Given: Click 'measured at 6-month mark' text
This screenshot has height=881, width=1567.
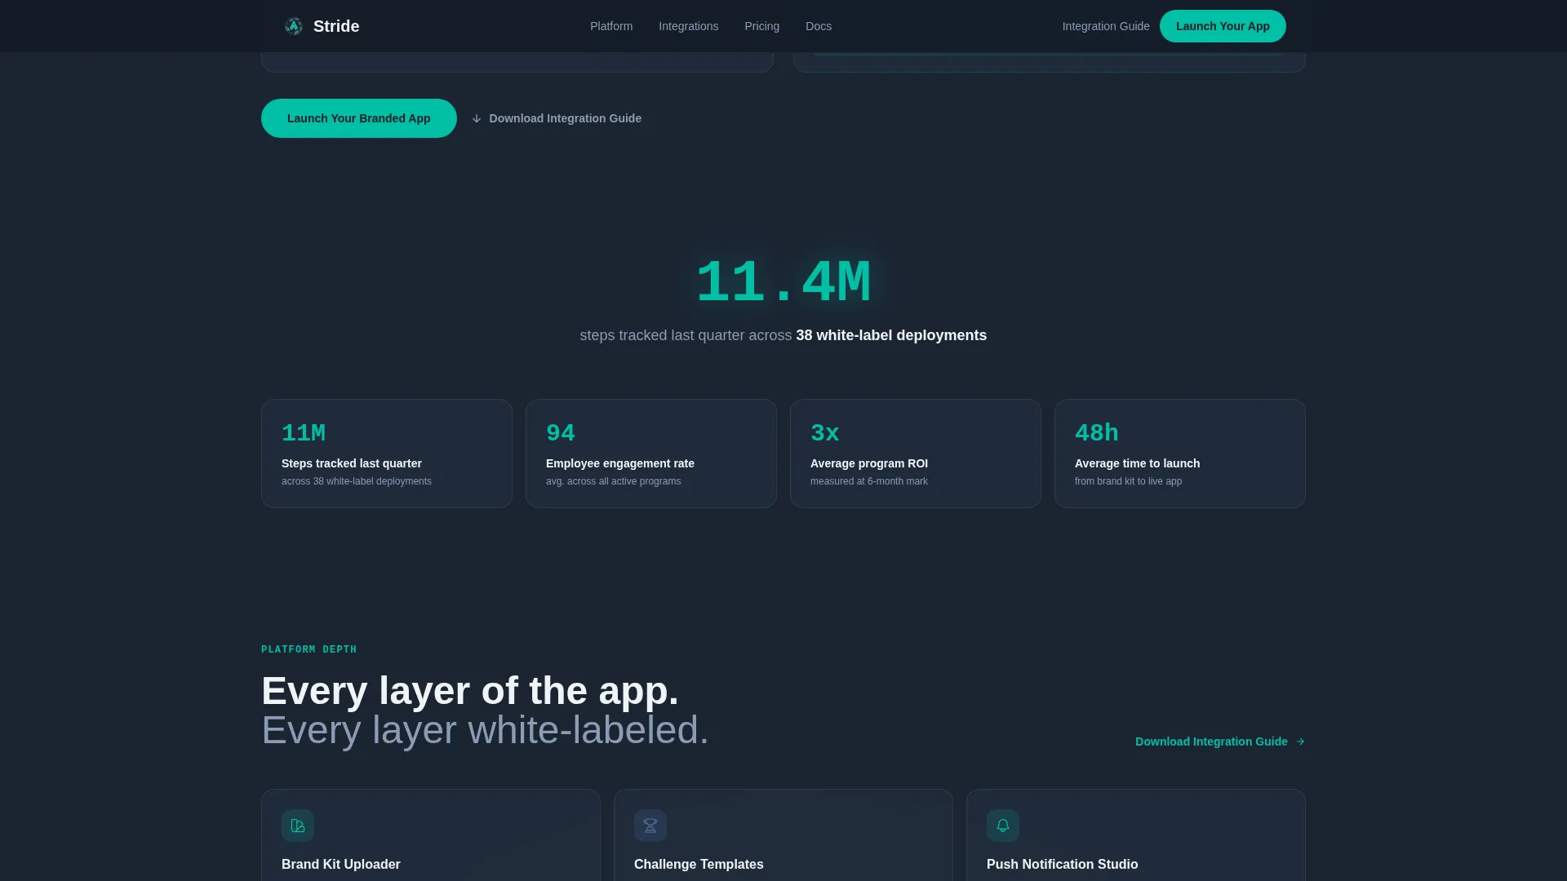Looking at the screenshot, I should point(869,481).
